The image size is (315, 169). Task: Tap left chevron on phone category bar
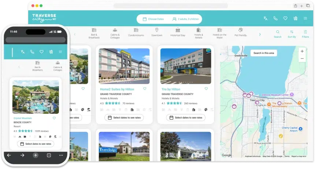coord(19,67)
